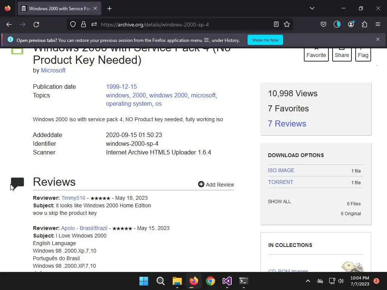Screen dimensions: 387x290
Task: Open volume speaker tray icon
Action: pos(341,281)
